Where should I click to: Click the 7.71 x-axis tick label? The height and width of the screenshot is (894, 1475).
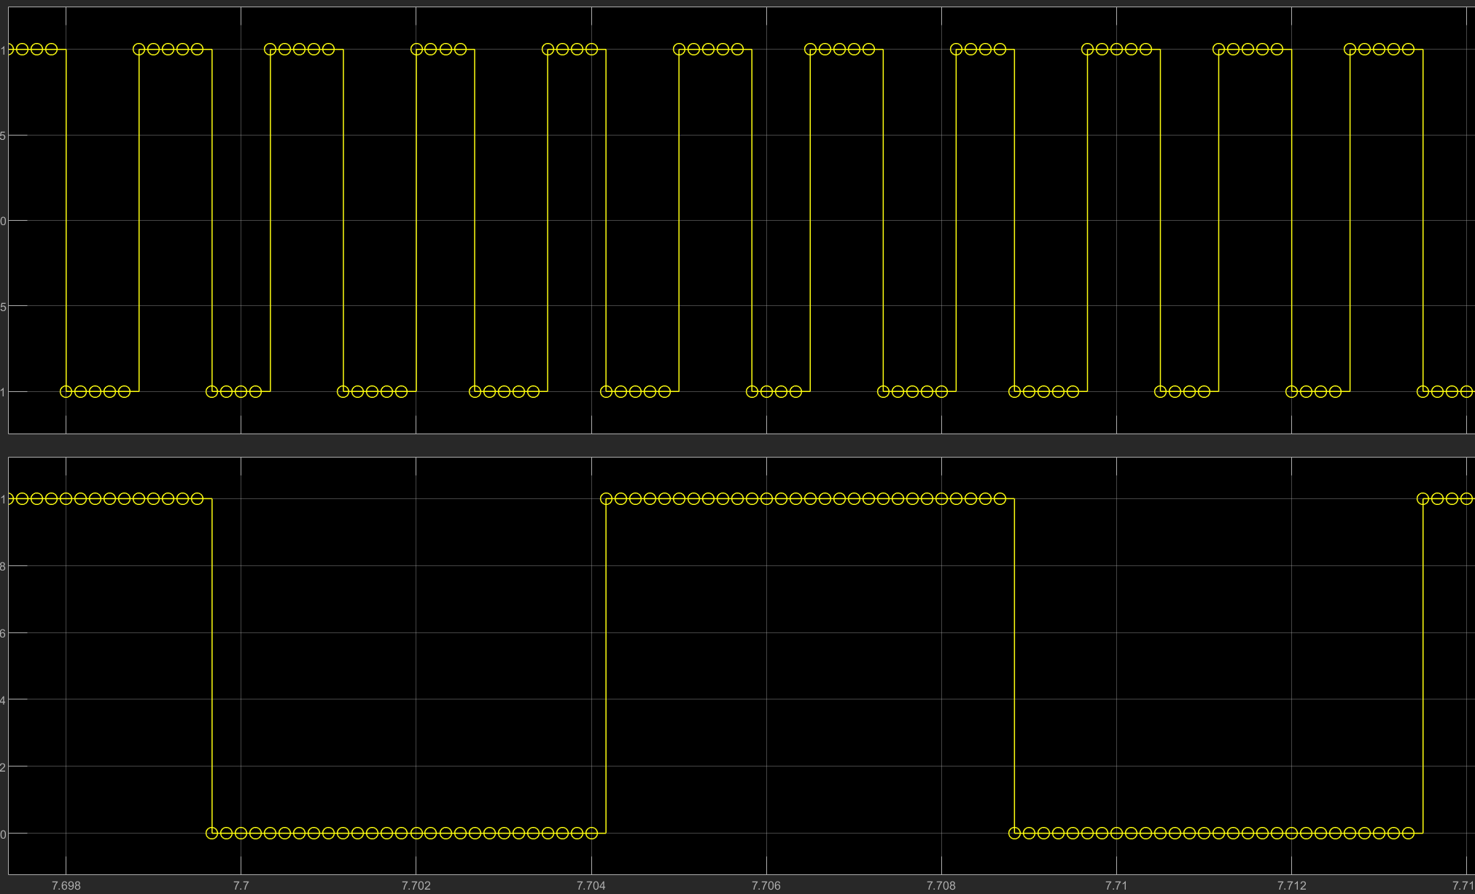click(1116, 885)
